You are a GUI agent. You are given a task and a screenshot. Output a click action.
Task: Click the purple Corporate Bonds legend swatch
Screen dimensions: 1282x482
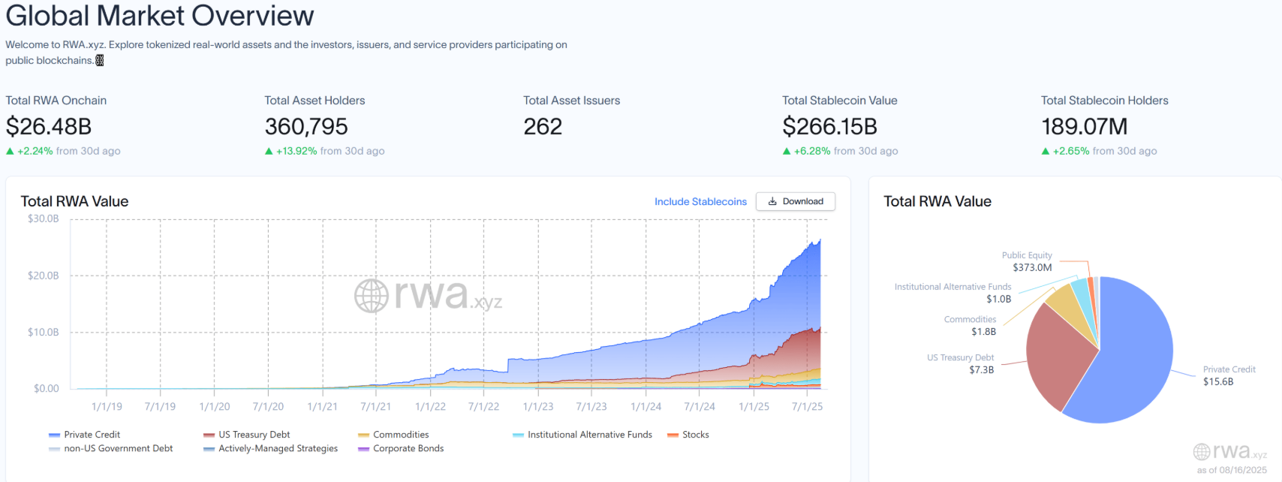coord(363,449)
